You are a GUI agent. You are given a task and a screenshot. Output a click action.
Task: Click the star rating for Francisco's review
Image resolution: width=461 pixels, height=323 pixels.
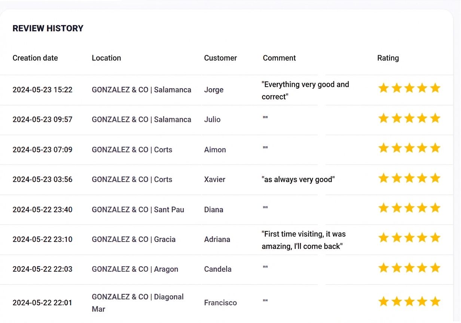click(x=409, y=302)
